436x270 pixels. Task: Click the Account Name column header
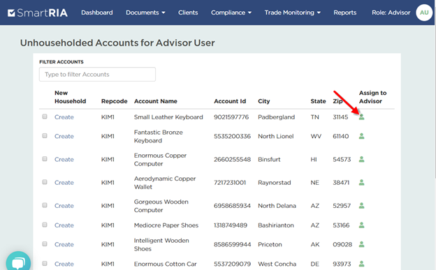coord(155,101)
